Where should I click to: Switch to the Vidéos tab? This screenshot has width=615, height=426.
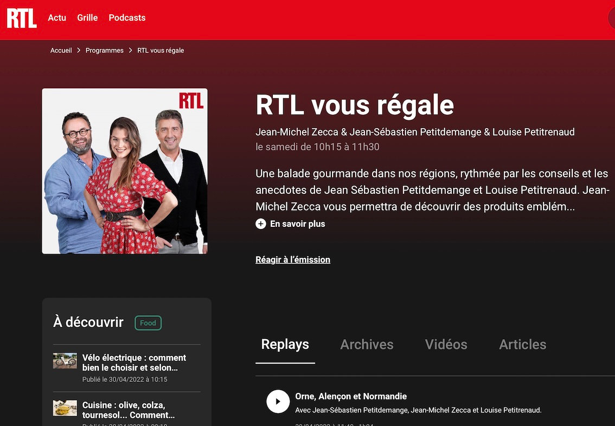tap(446, 345)
